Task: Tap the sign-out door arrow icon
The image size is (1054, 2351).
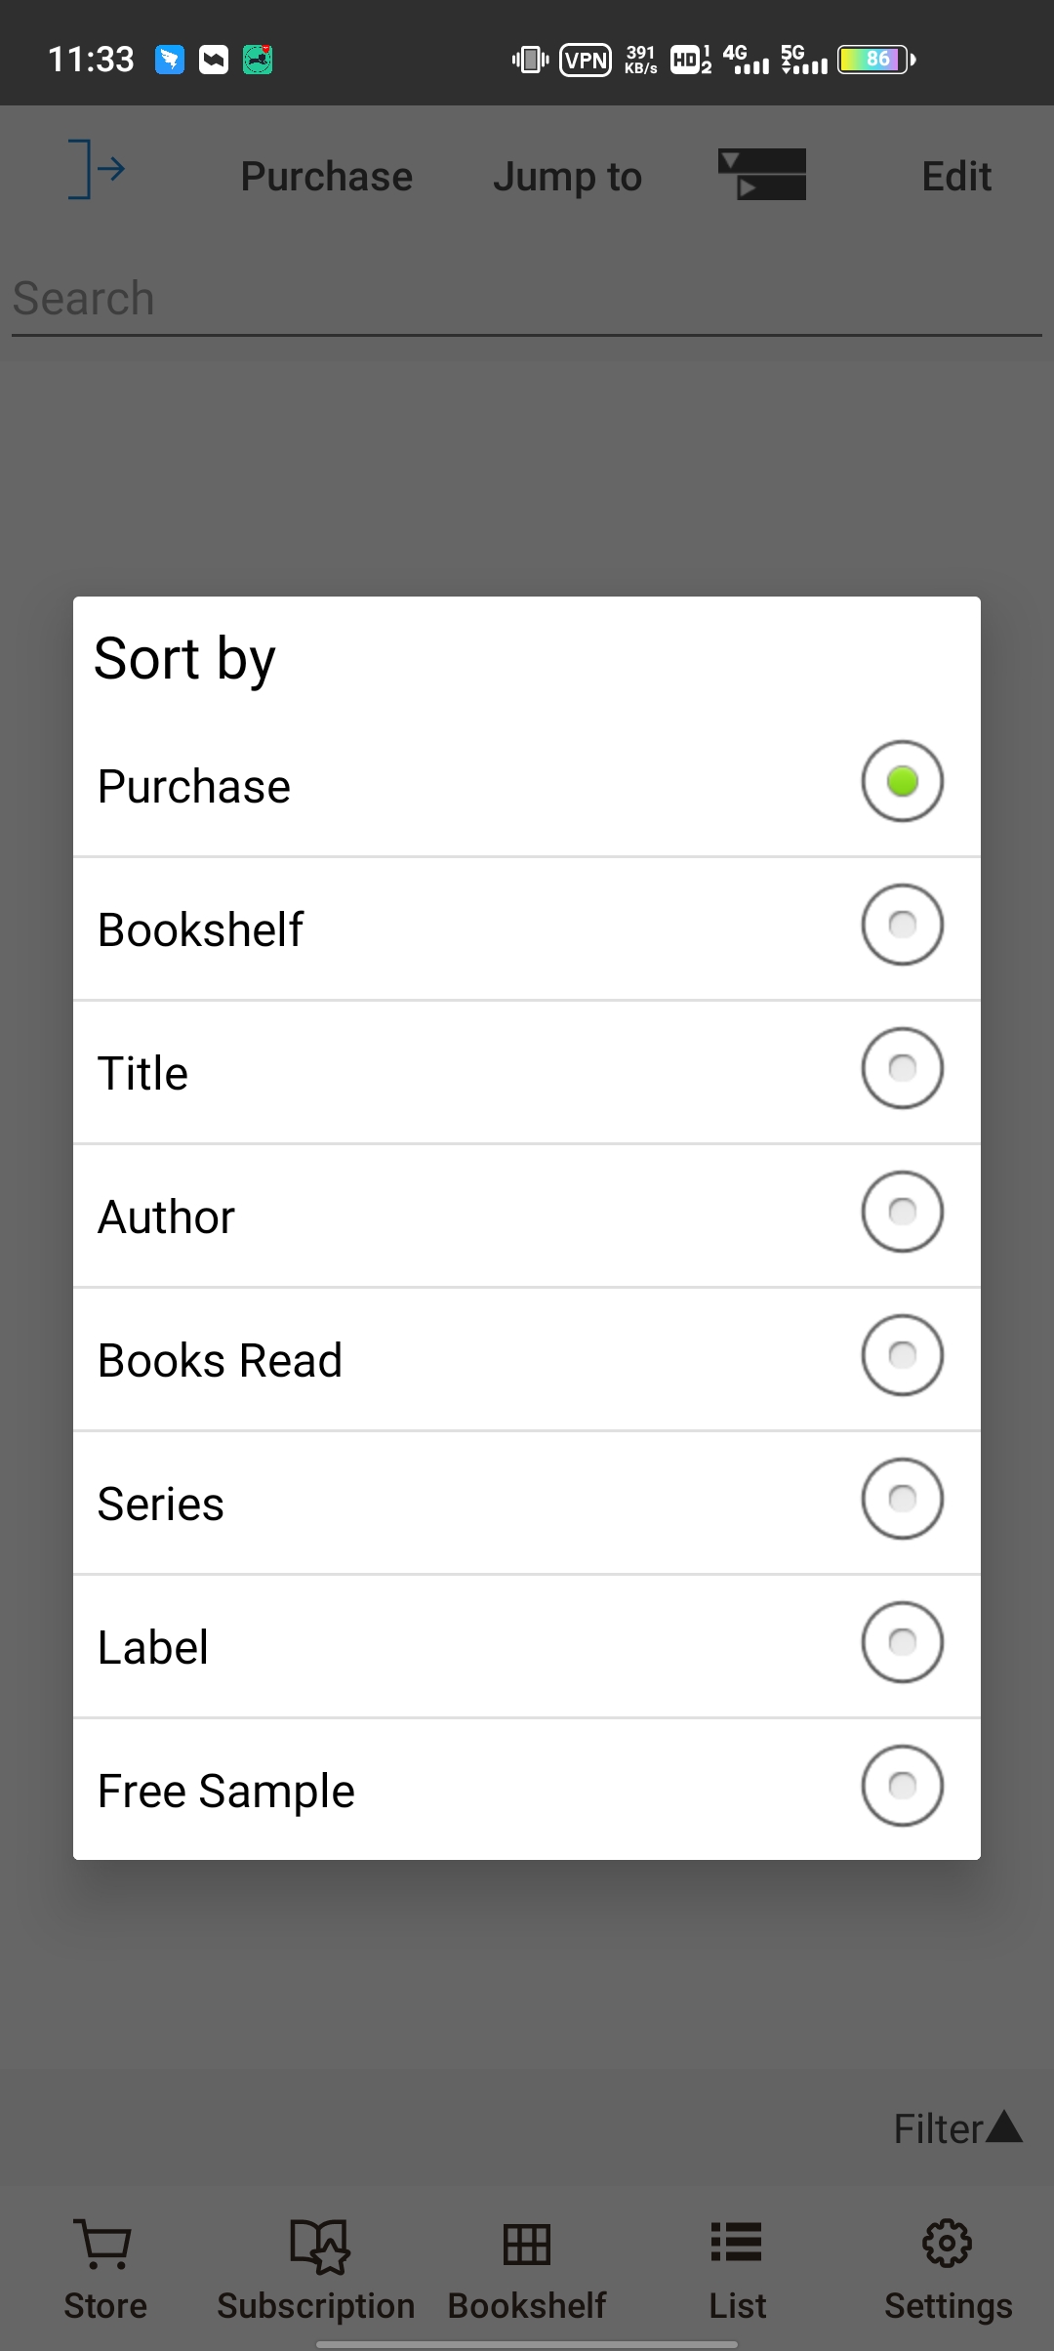Action: point(96,170)
